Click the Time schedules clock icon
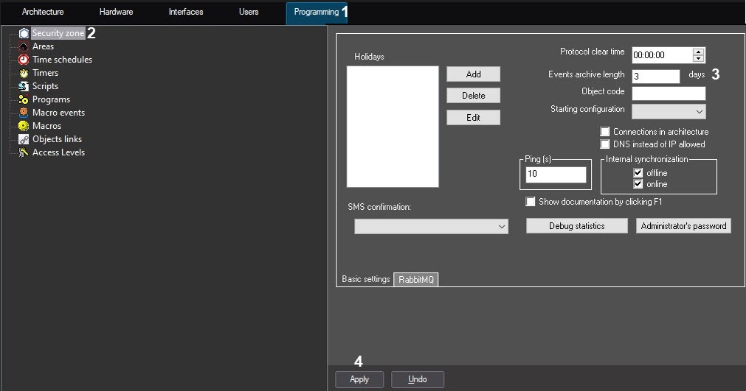Screen dimensions: 746x391 coord(24,60)
